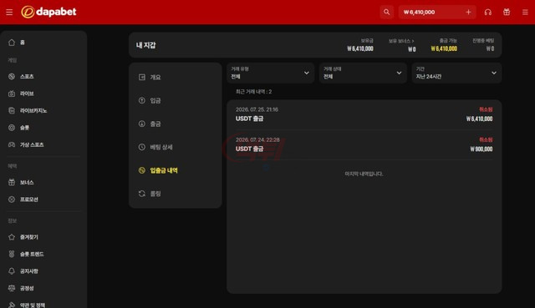The width and height of the screenshot is (535, 308).
Task: Open 라이브카지노 in the sidebar
Action: pos(43,110)
